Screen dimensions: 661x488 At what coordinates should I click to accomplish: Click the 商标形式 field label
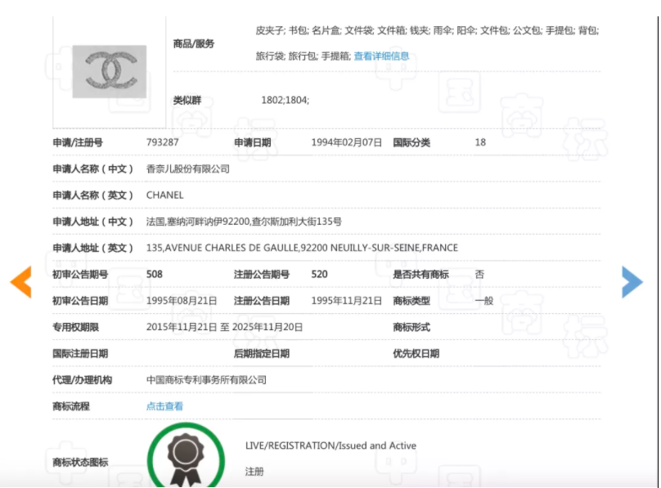411,327
